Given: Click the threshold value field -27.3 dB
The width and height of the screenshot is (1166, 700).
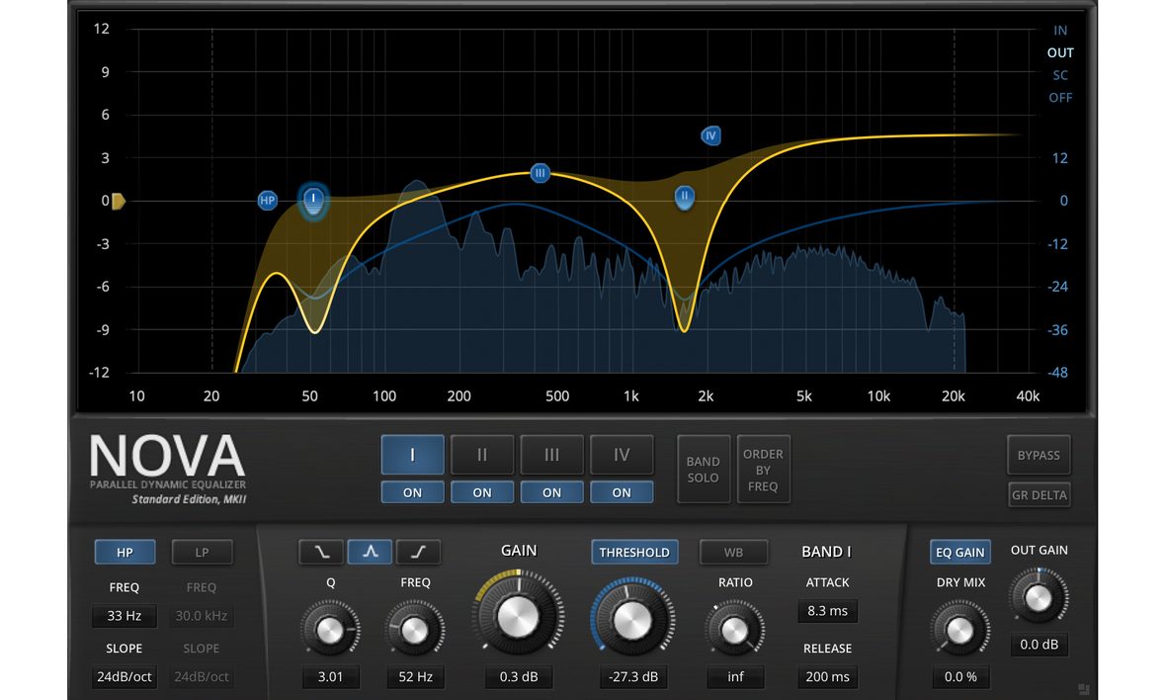Looking at the screenshot, I should point(632,677).
